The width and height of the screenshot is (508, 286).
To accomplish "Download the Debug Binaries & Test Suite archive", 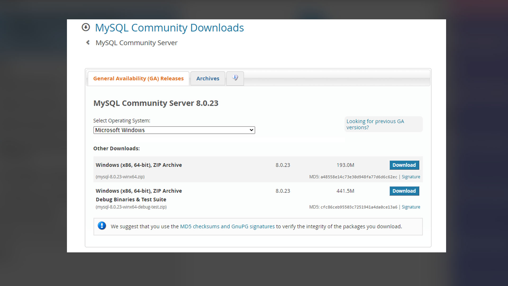I will [x=404, y=191].
